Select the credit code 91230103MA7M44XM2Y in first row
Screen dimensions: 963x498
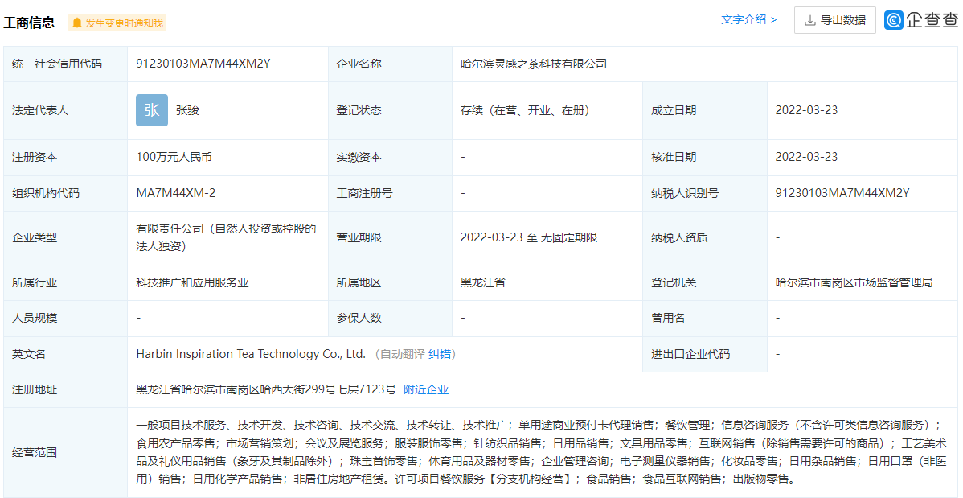203,64
